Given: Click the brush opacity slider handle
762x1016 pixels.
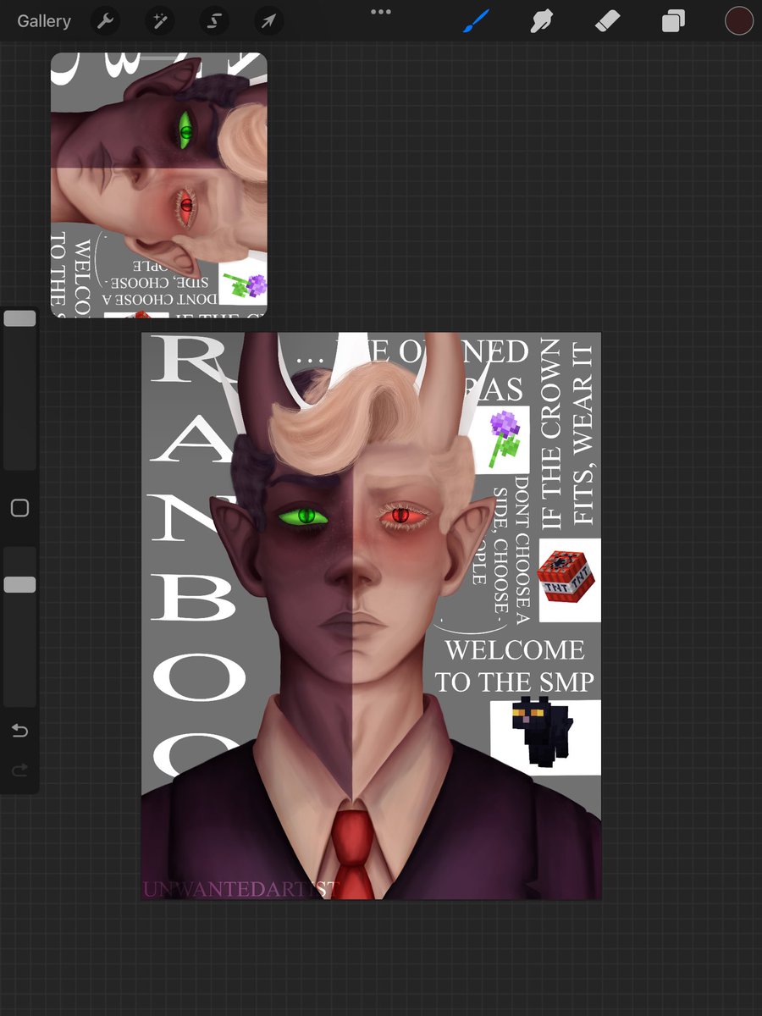Looking at the screenshot, I should pyautogui.click(x=19, y=584).
